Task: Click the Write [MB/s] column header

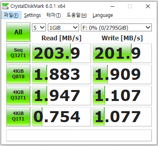Action: click(x=122, y=38)
